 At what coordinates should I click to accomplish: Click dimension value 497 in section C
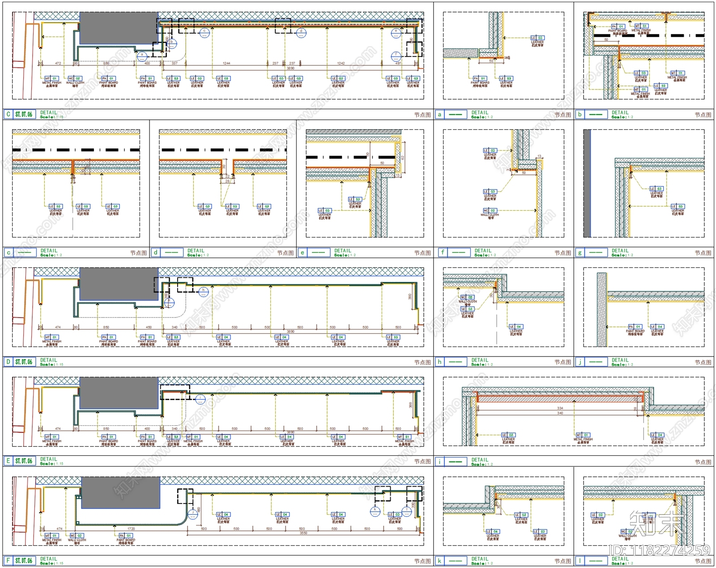[398, 64]
